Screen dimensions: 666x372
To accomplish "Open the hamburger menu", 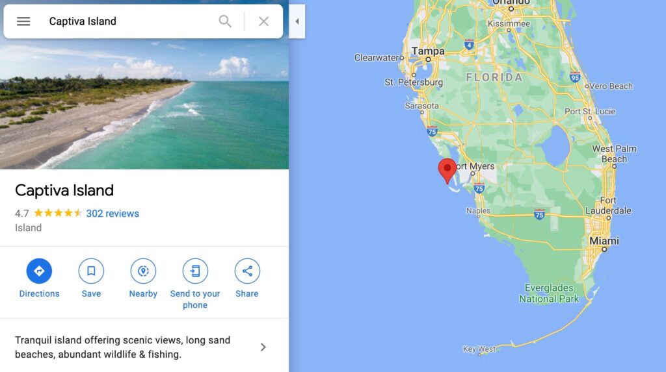I will pos(23,21).
